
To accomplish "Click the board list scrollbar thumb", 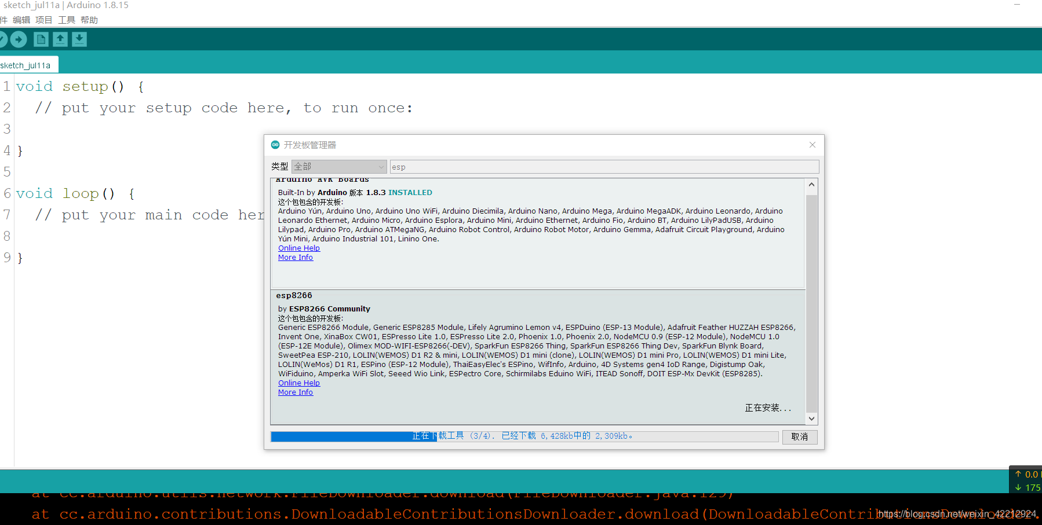I will coord(811,304).
